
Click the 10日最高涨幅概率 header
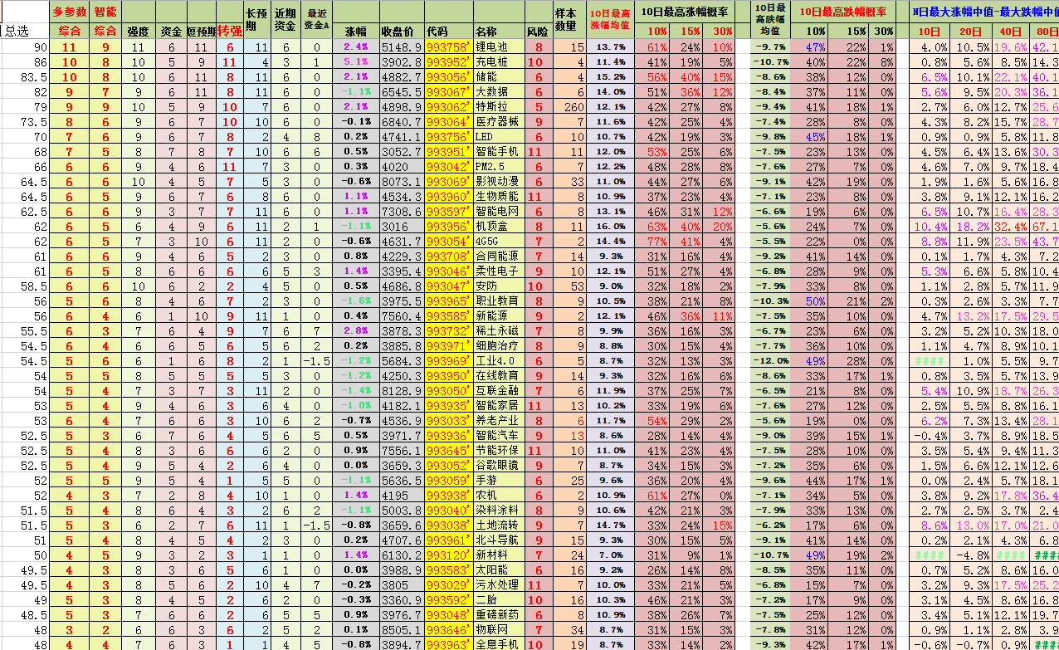click(x=685, y=12)
